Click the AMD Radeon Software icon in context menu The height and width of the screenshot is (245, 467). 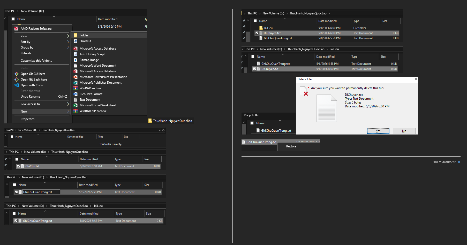click(x=17, y=29)
